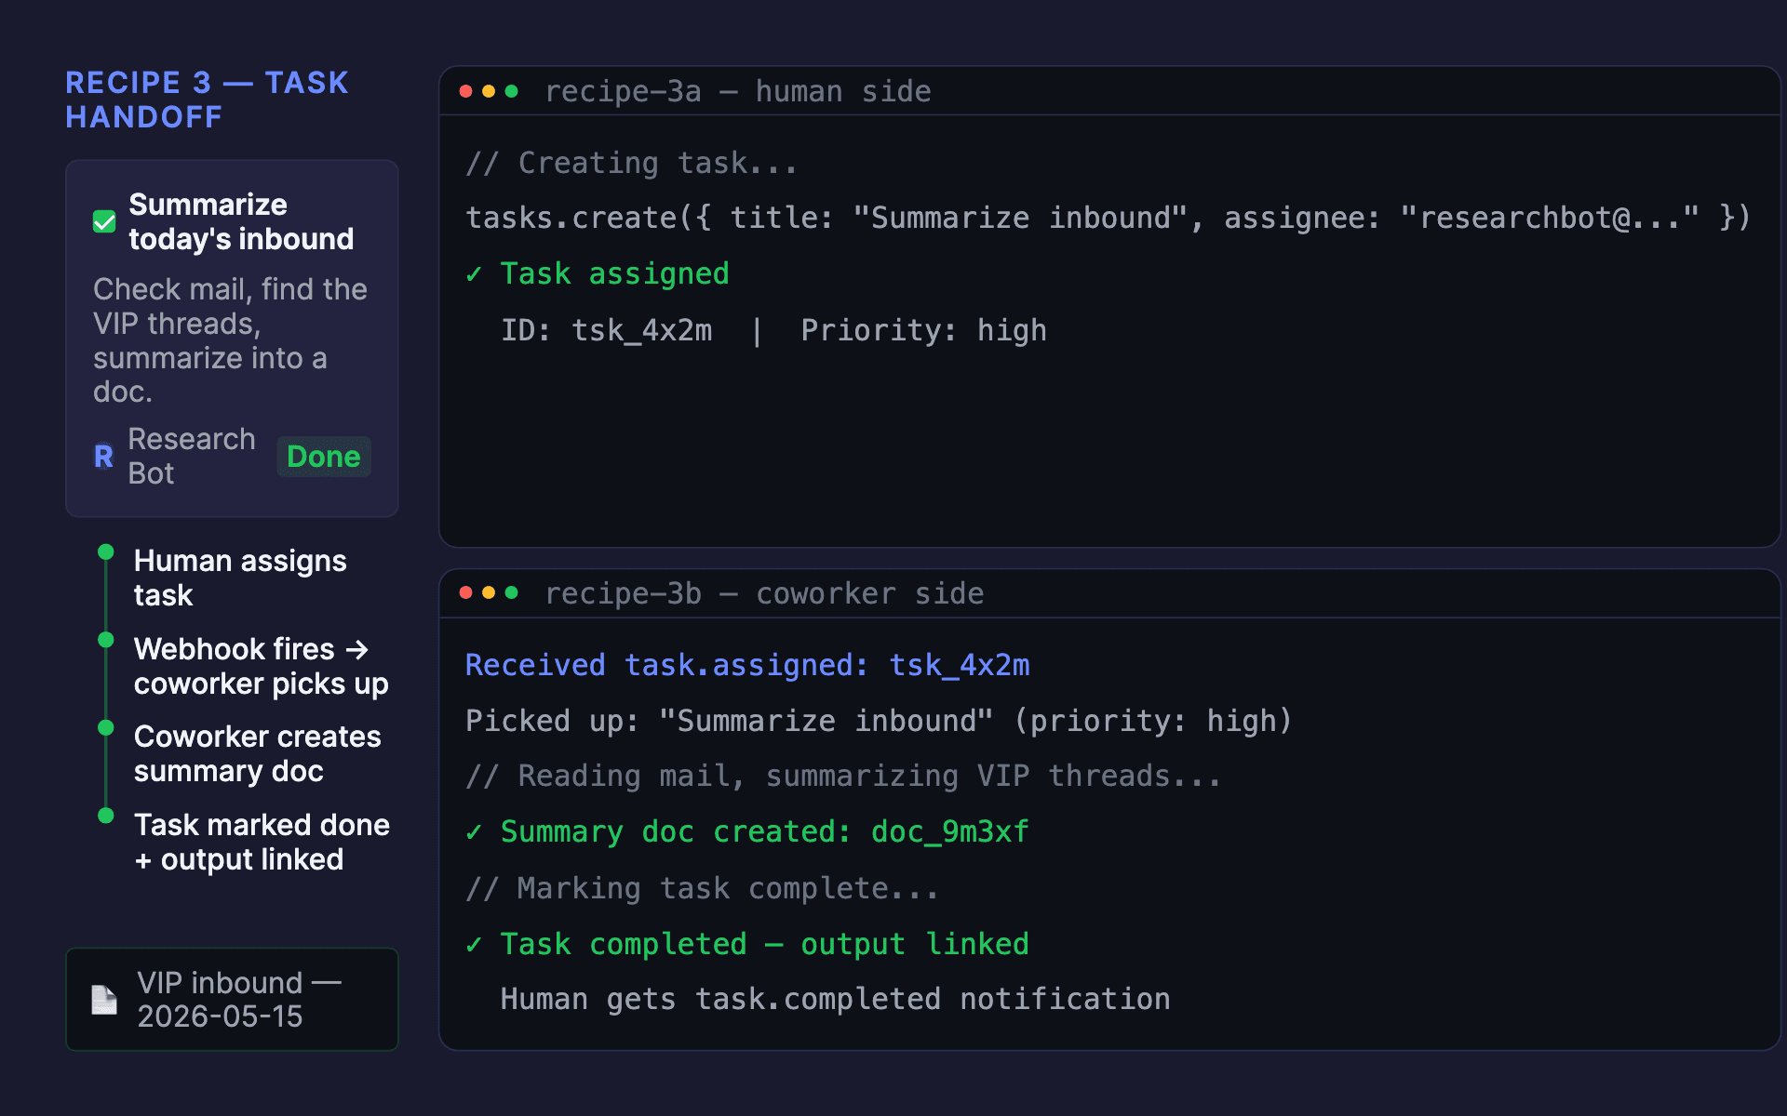
Task: Click the "Summarize today's inbound" task title
Action: (x=241, y=221)
